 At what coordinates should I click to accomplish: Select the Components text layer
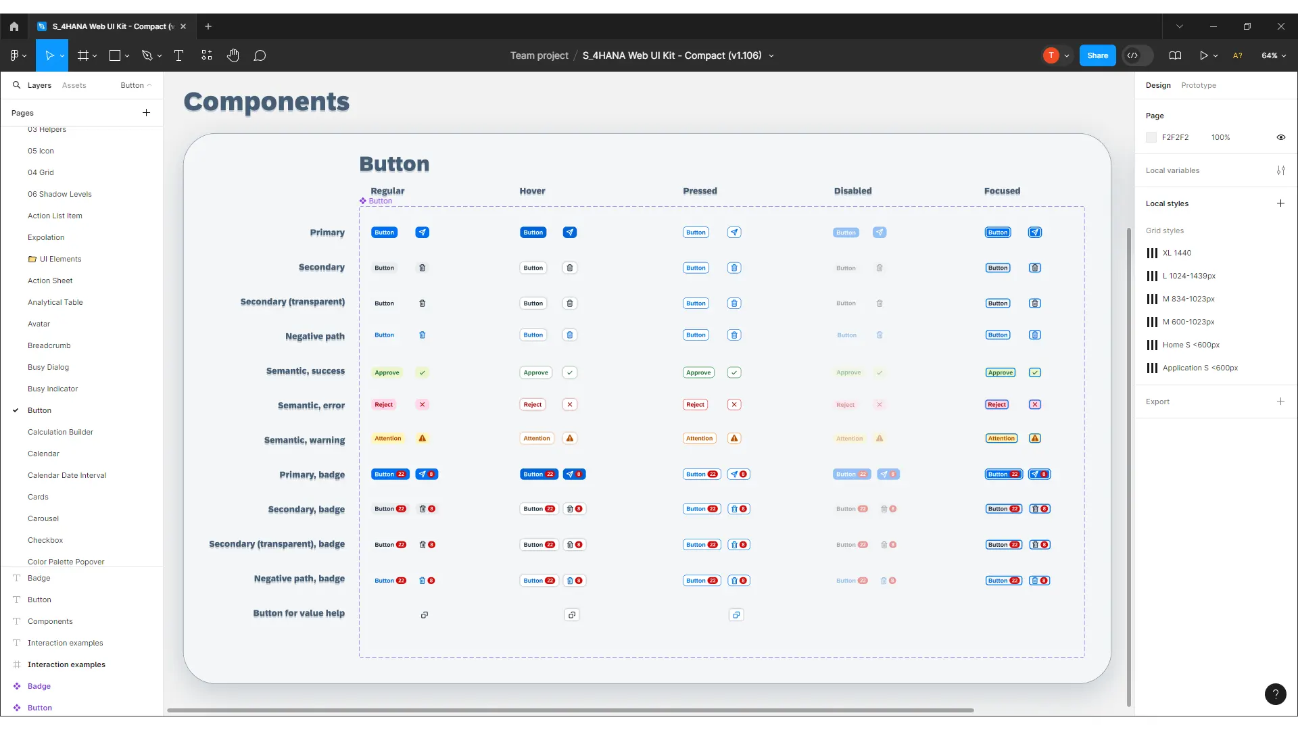50,621
